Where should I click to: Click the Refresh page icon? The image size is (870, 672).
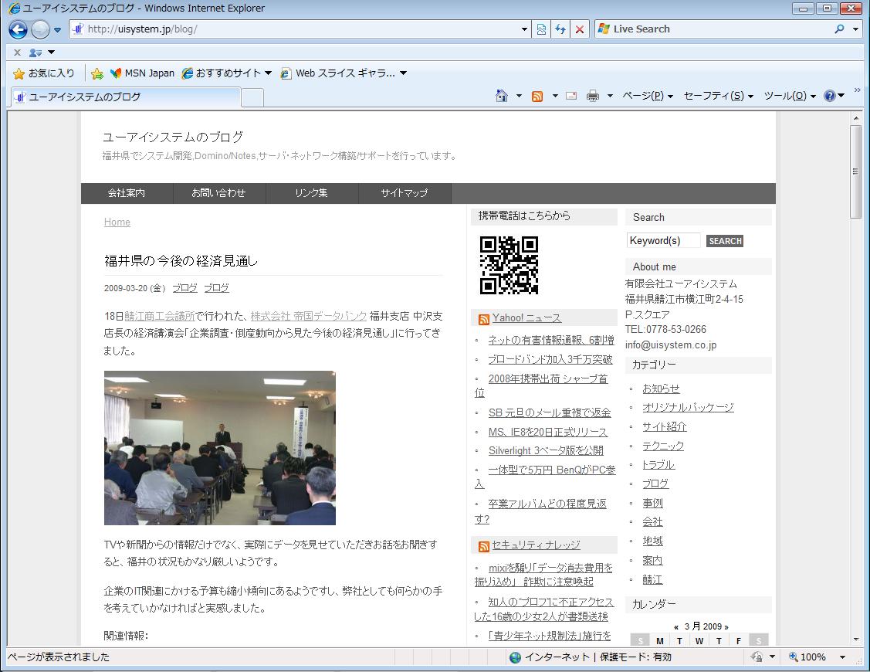560,29
